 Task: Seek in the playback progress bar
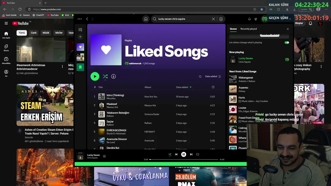pyautogui.click(x=184, y=160)
